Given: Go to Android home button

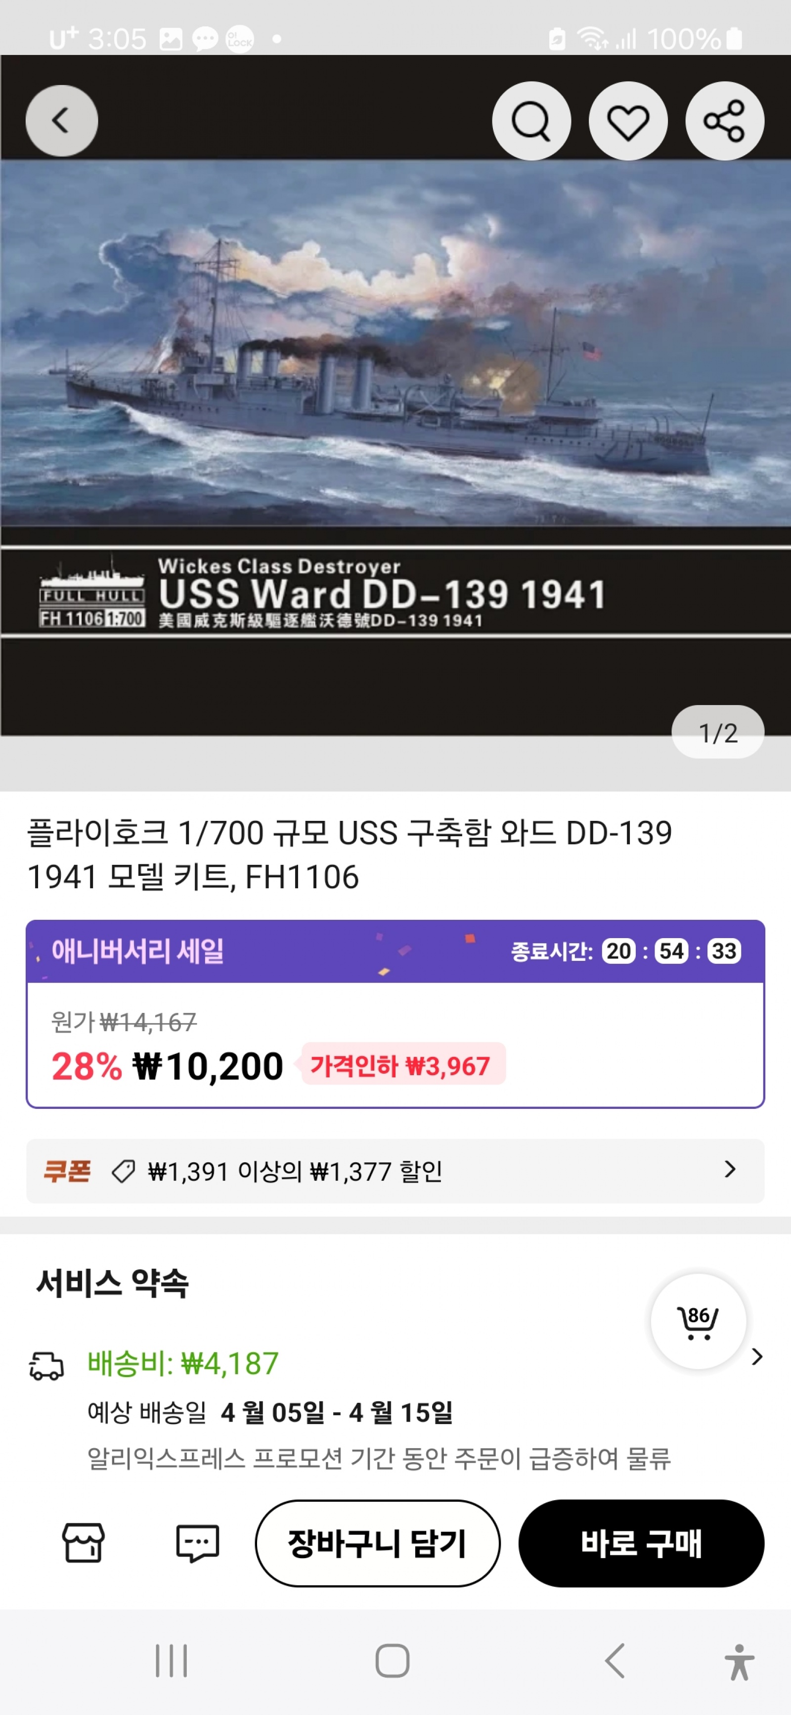Looking at the screenshot, I should 392,1661.
